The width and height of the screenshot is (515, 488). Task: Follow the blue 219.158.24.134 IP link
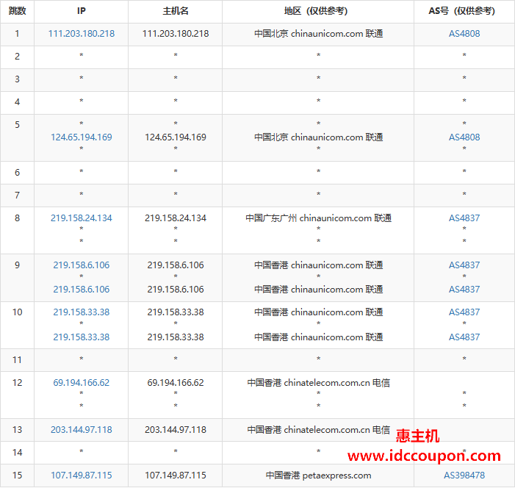point(82,218)
